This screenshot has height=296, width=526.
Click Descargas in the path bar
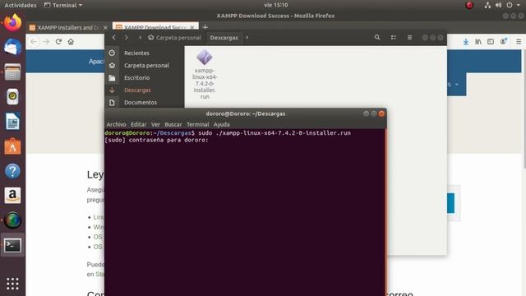coord(224,38)
